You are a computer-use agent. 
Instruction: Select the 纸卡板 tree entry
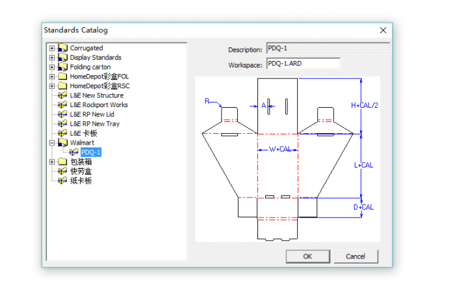coord(81,180)
